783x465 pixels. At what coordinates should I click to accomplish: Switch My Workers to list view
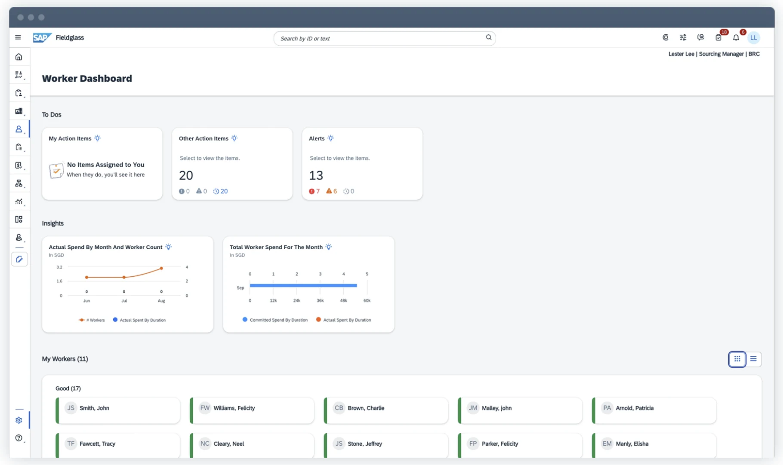pyautogui.click(x=753, y=359)
